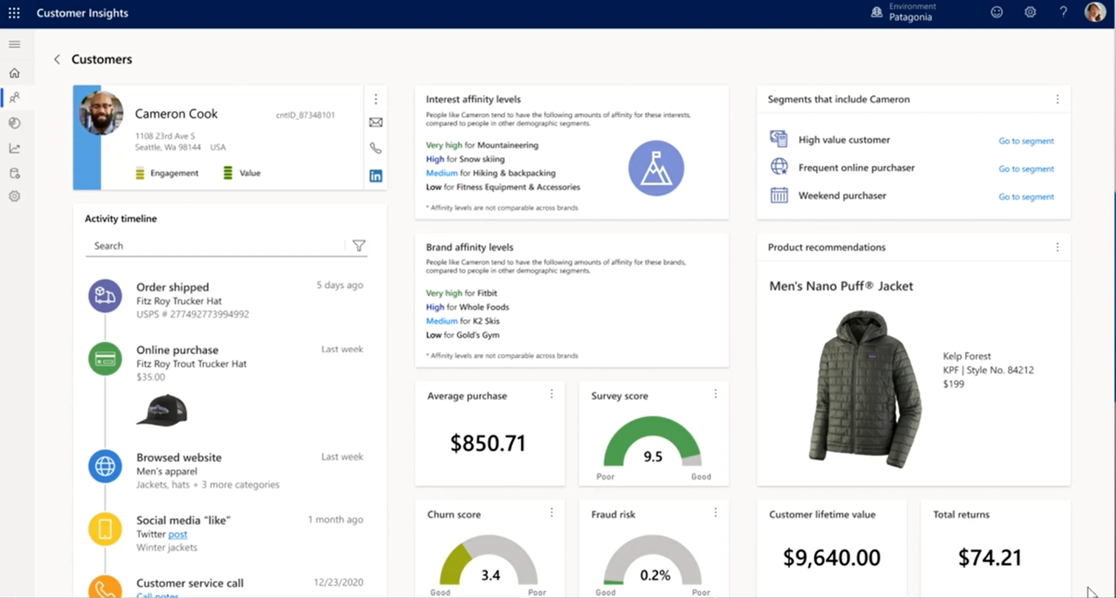Image resolution: width=1116 pixels, height=598 pixels.
Task: Open Churn score card options menu
Action: point(551,513)
